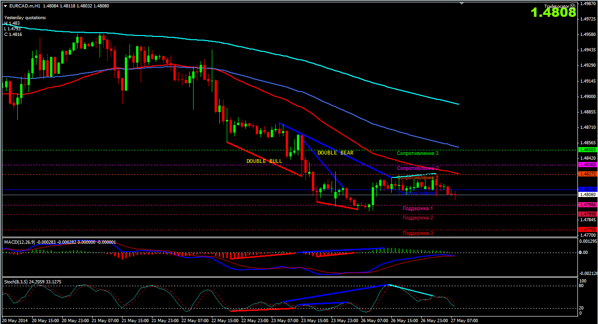Click the green 1.48503 price tag
The height and width of the screenshot is (324, 598).
coord(587,150)
